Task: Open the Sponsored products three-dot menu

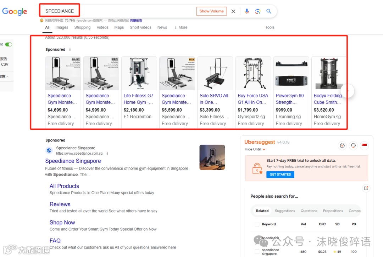Action: pos(70,49)
